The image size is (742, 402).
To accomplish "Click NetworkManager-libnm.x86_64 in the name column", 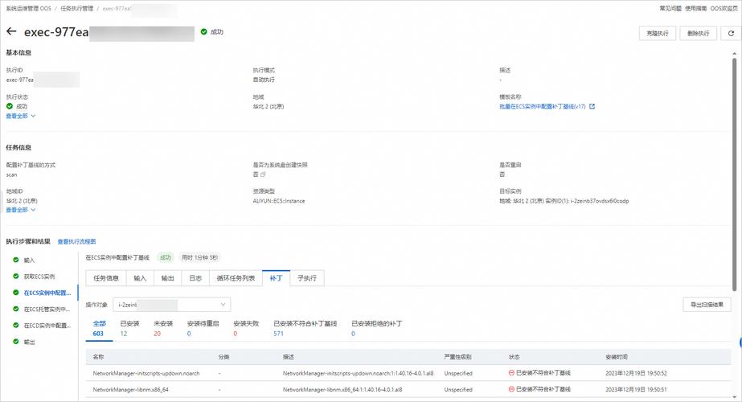I will (x=130, y=390).
